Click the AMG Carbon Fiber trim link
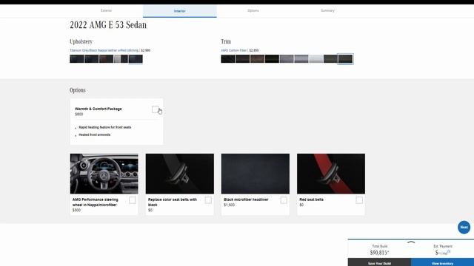This screenshot has height=266, width=474. (234, 50)
